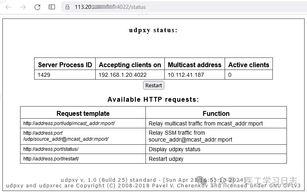Click the 'Multicast address' header cell
The height and width of the screenshot is (193, 307).
(x=194, y=65)
